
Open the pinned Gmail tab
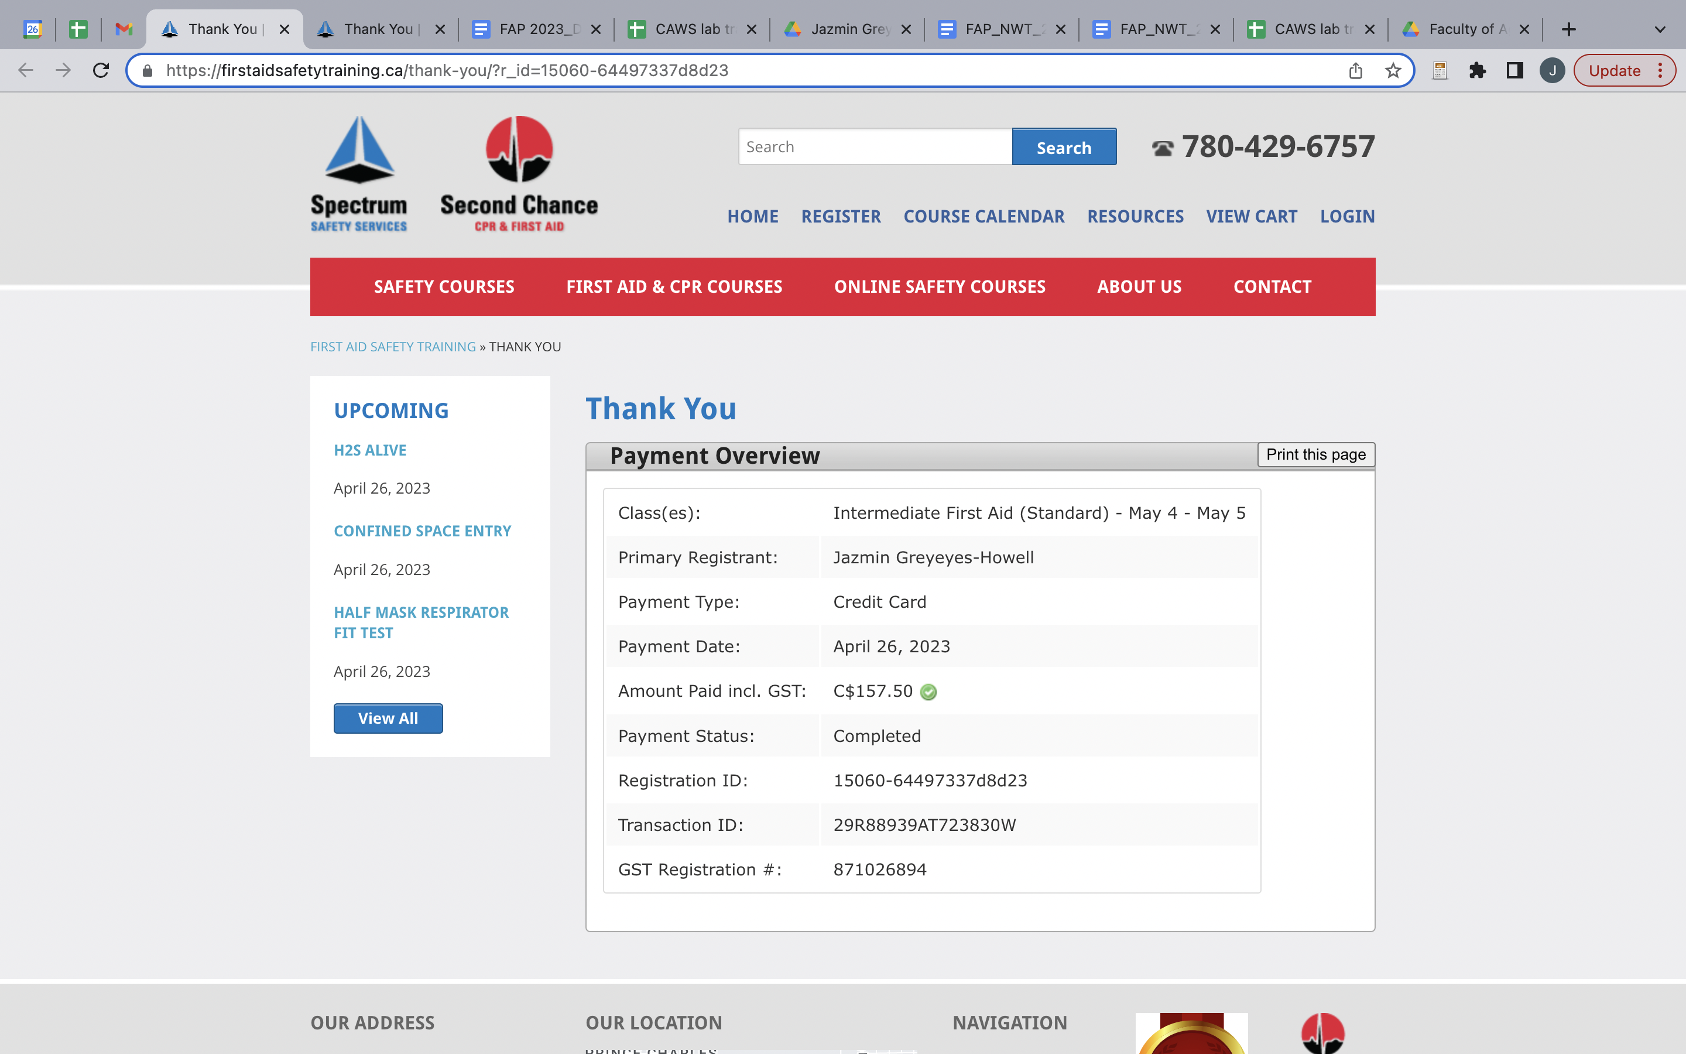point(124,29)
